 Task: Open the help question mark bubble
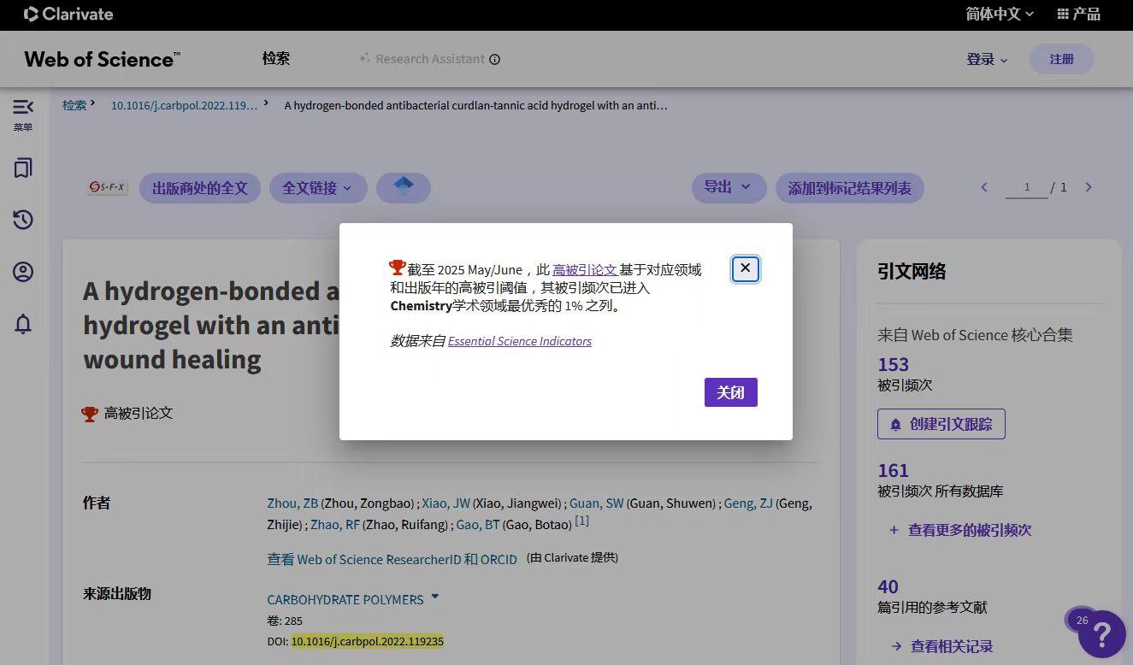[x=1102, y=633]
